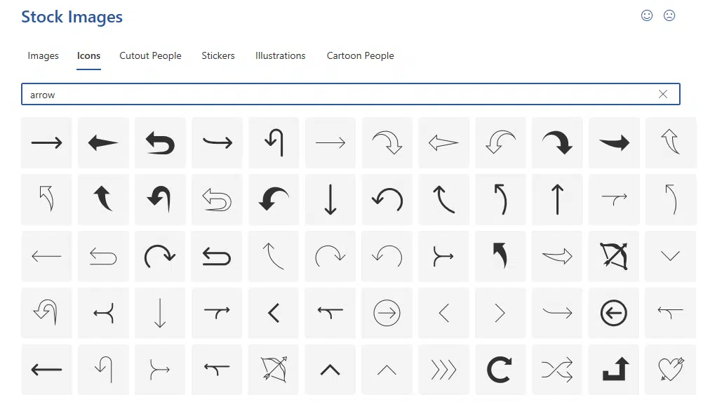The height and width of the screenshot is (402, 703).
Task: Select the first bold right arrow icon
Action: pos(46,143)
